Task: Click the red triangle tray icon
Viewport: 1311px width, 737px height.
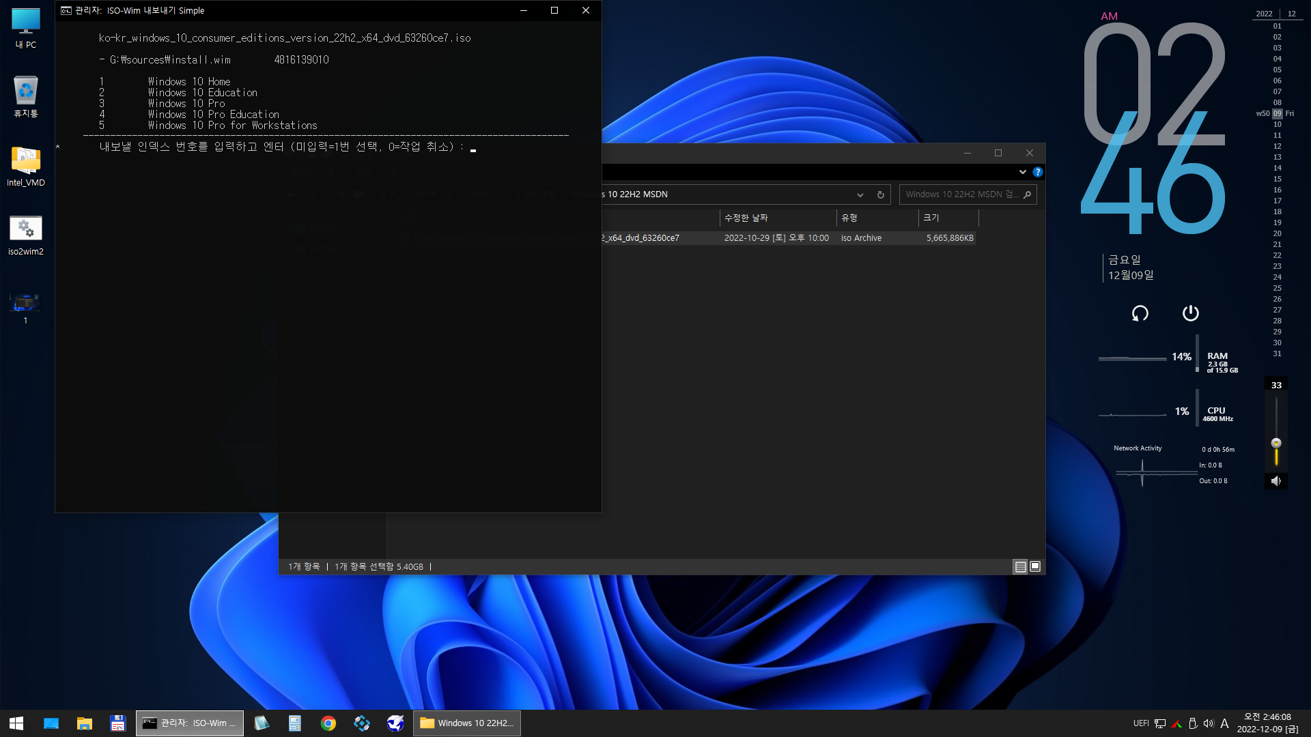Action: coord(1176,723)
